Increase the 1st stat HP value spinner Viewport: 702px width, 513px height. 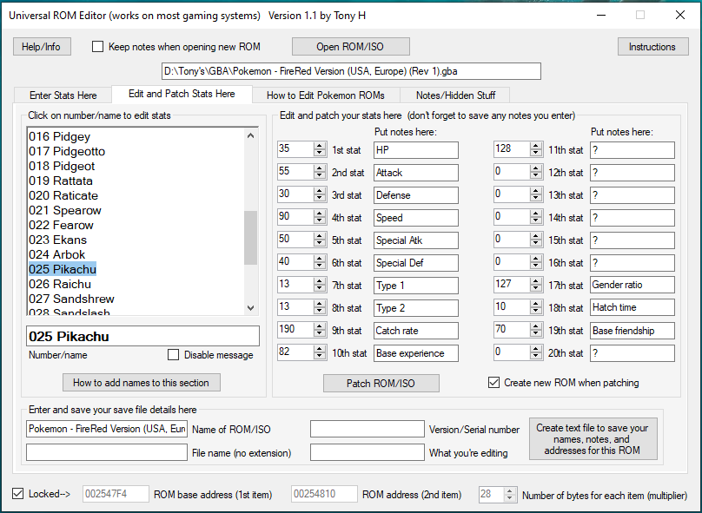pyautogui.click(x=319, y=146)
